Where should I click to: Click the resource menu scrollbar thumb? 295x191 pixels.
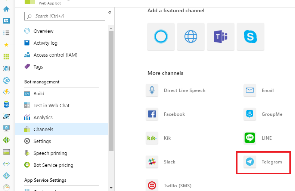(111, 91)
